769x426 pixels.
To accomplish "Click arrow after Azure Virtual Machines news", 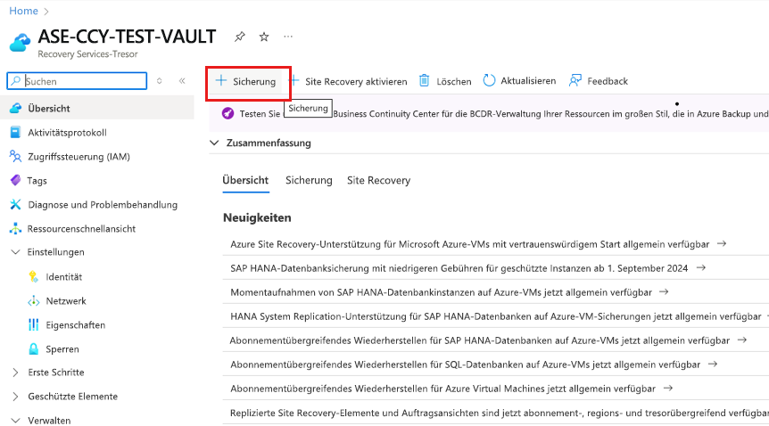I will (x=667, y=388).
